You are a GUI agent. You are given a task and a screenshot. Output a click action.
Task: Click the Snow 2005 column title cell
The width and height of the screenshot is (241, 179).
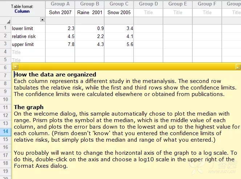(x=119, y=12)
